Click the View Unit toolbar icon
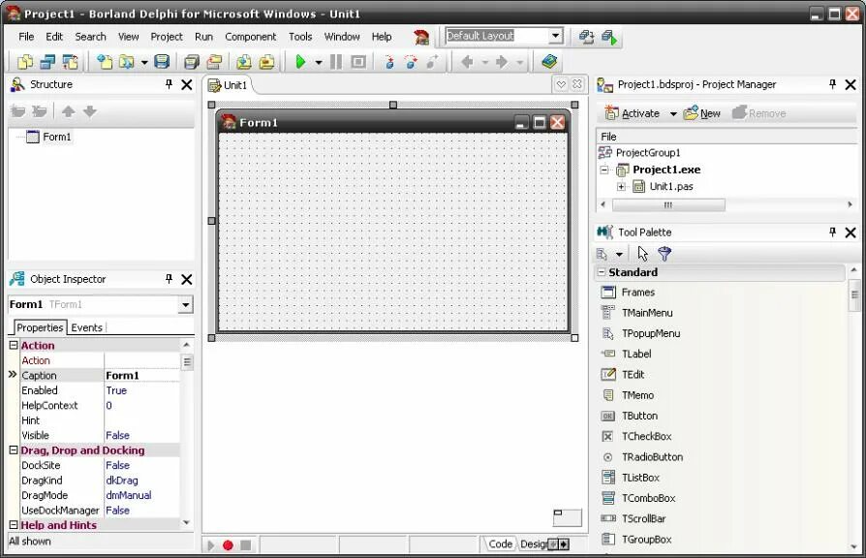 25,62
